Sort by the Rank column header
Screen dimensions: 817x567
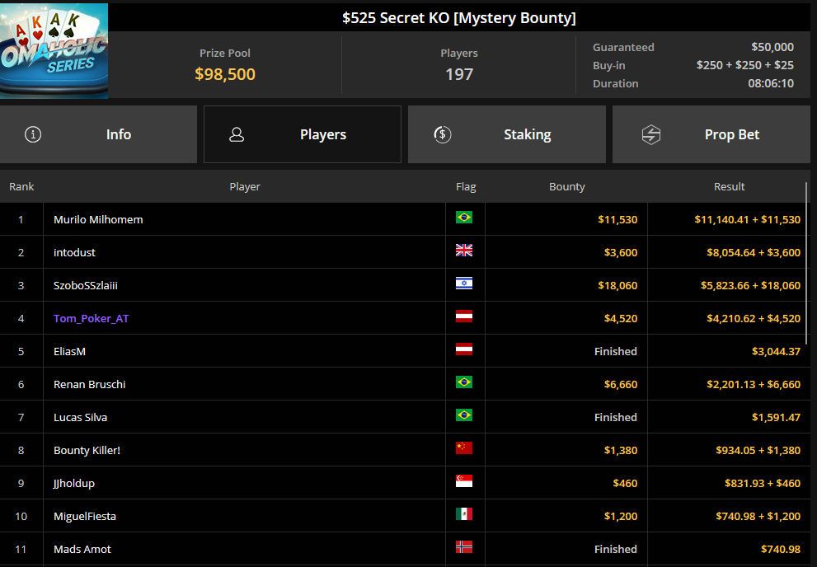tap(21, 186)
